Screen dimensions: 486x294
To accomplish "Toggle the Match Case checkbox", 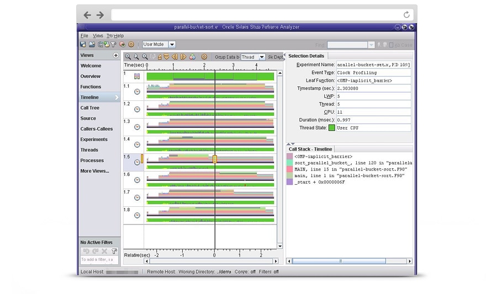I will coord(391,45).
